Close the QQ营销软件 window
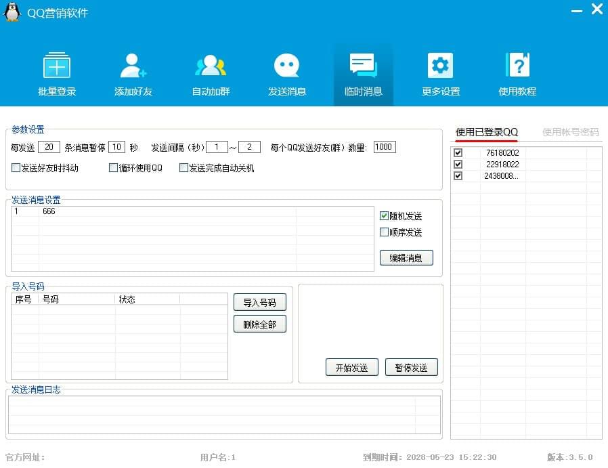Viewport: 608px width, 468px height. pyautogui.click(x=596, y=9)
